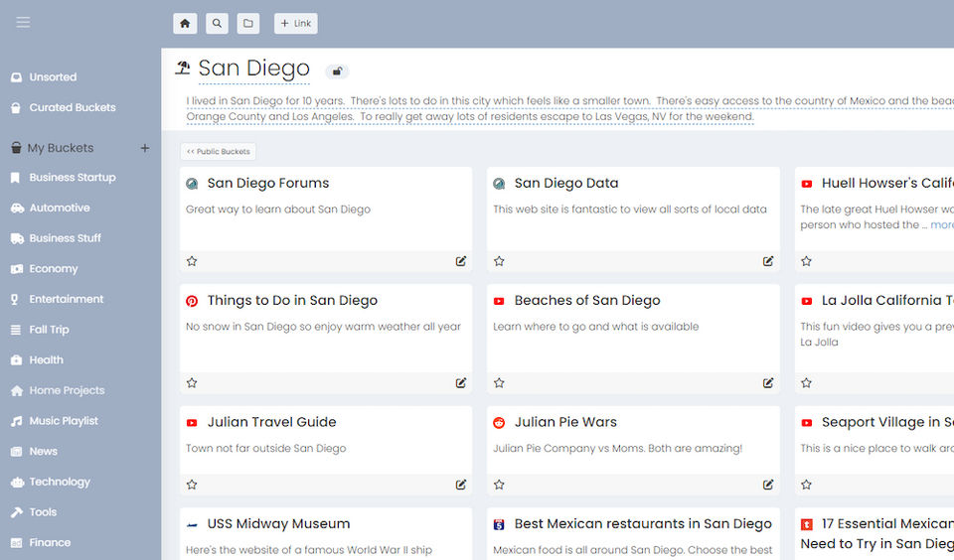This screenshot has height=560, width=954.
Task: Toggle the lock icon beside San Diego
Action: pyautogui.click(x=337, y=70)
